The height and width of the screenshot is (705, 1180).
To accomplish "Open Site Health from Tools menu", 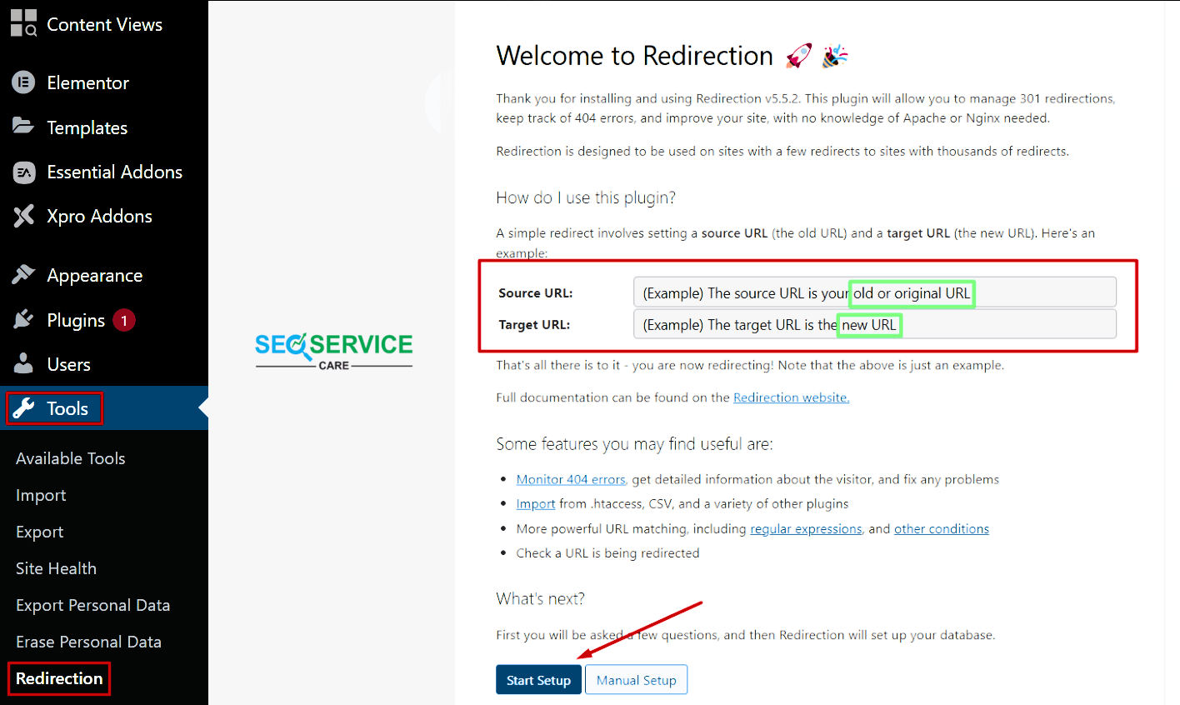I will 56,567.
